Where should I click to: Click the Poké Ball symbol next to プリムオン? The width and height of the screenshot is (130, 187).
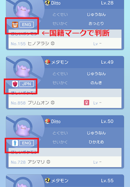point(53,102)
